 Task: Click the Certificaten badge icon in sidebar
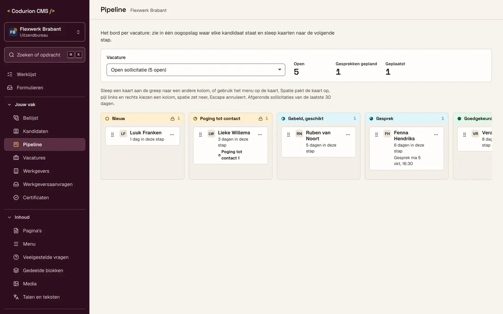tap(16, 198)
